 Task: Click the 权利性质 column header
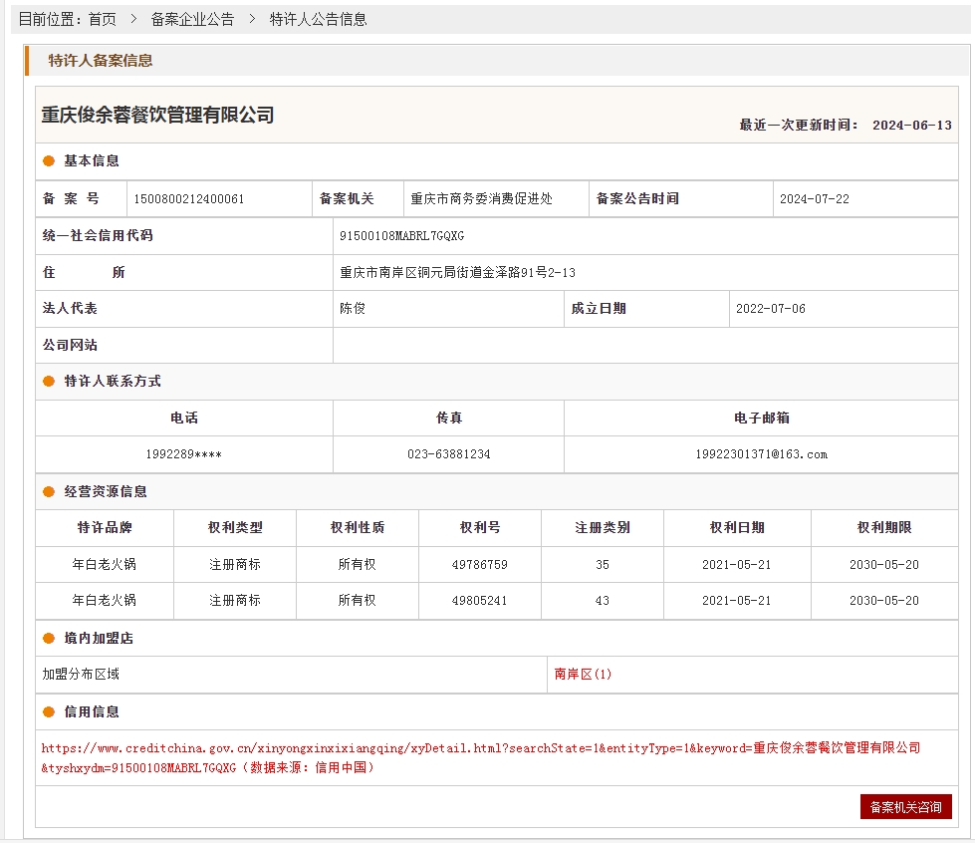click(358, 527)
